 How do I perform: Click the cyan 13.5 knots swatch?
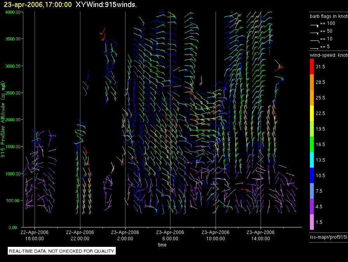[x=312, y=160]
